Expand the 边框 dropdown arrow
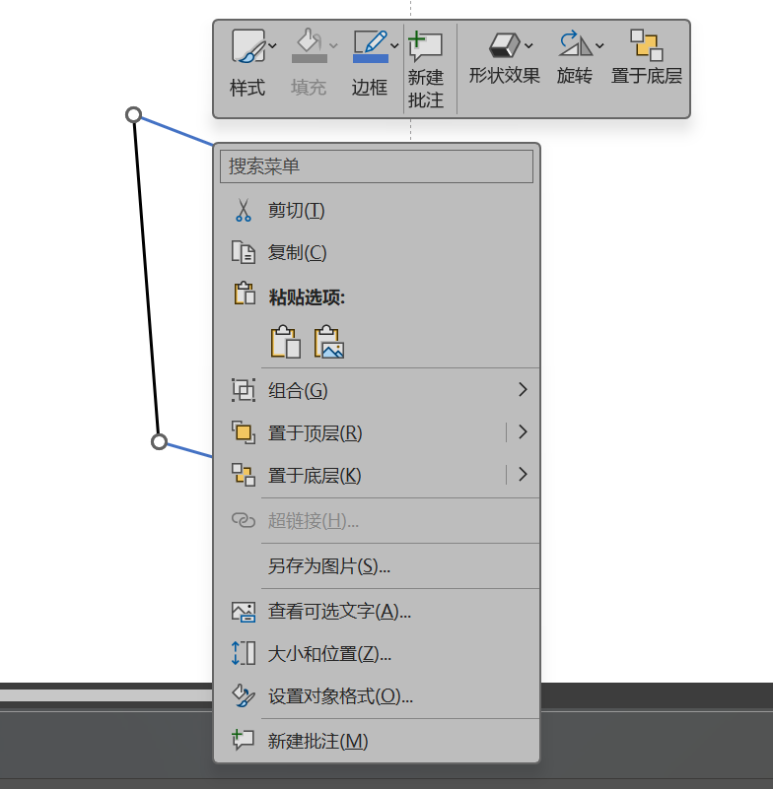The image size is (773, 789). click(x=394, y=45)
